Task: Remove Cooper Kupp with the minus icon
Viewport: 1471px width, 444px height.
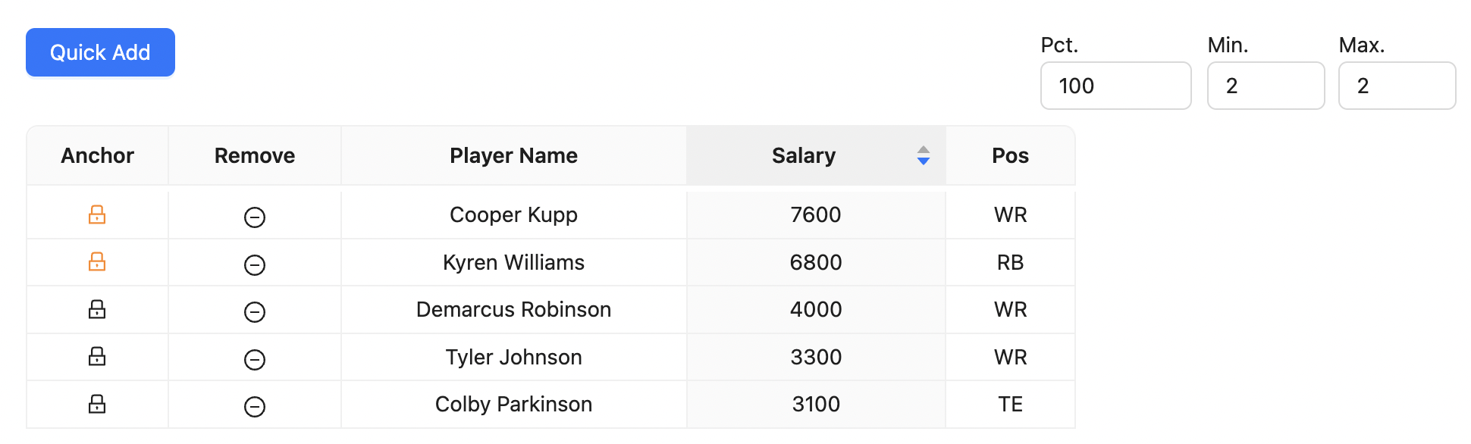Action: click(x=255, y=217)
